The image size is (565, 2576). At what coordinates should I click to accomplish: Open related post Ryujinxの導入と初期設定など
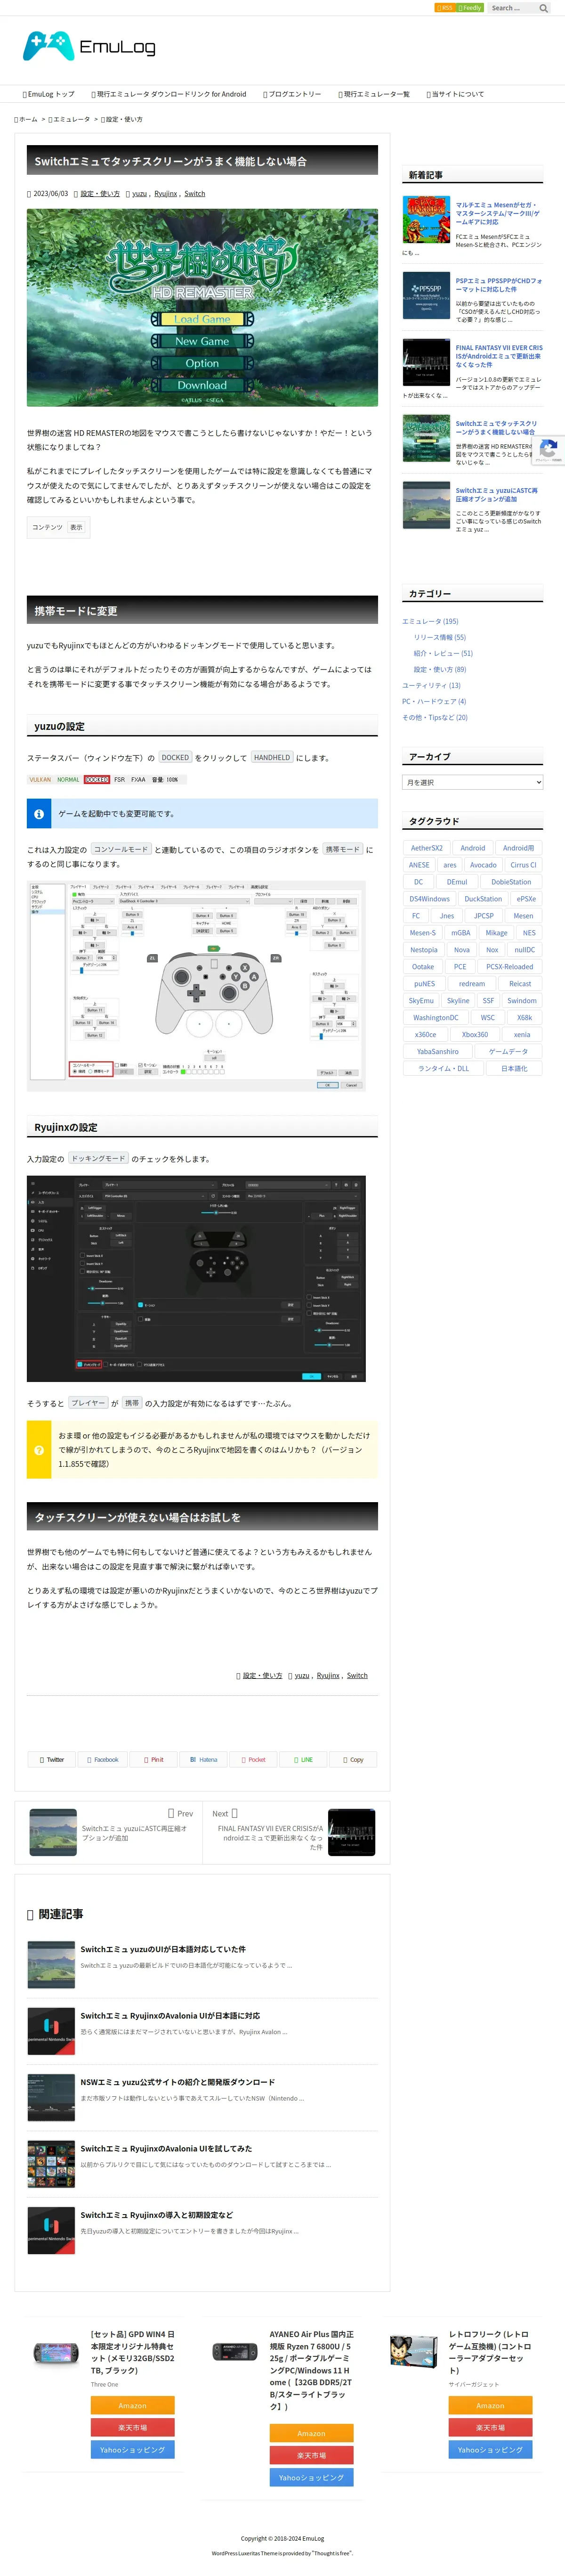click(x=157, y=2215)
